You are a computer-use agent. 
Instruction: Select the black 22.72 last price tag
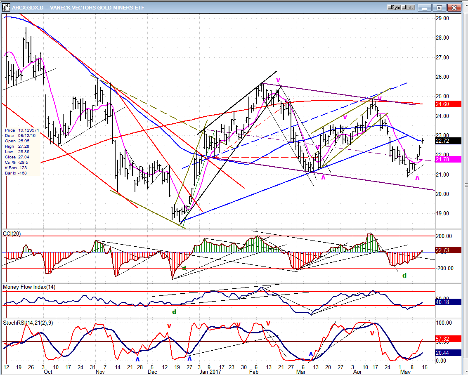point(447,141)
